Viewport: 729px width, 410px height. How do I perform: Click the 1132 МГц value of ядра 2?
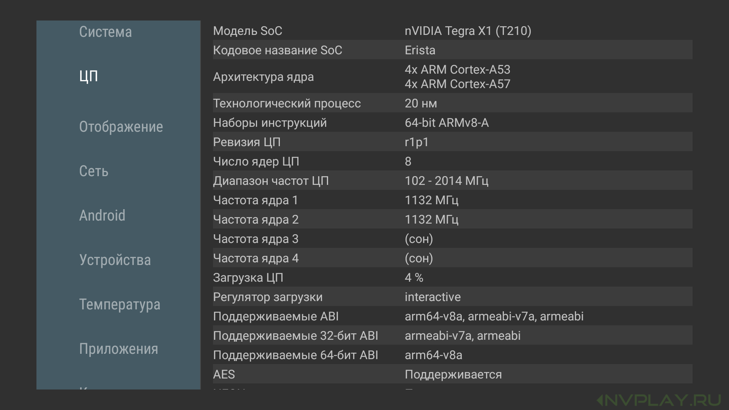(x=432, y=219)
